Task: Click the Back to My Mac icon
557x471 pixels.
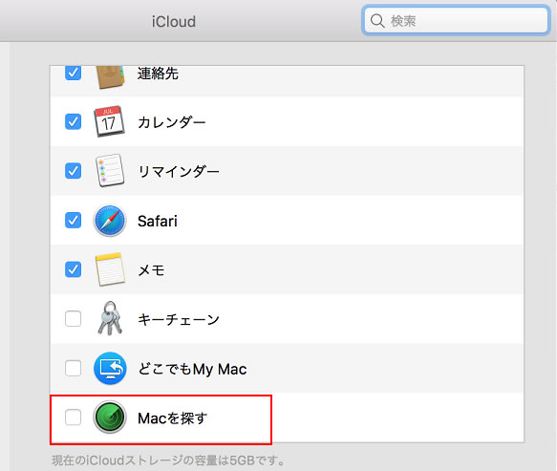Action: [x=110, y=369]
